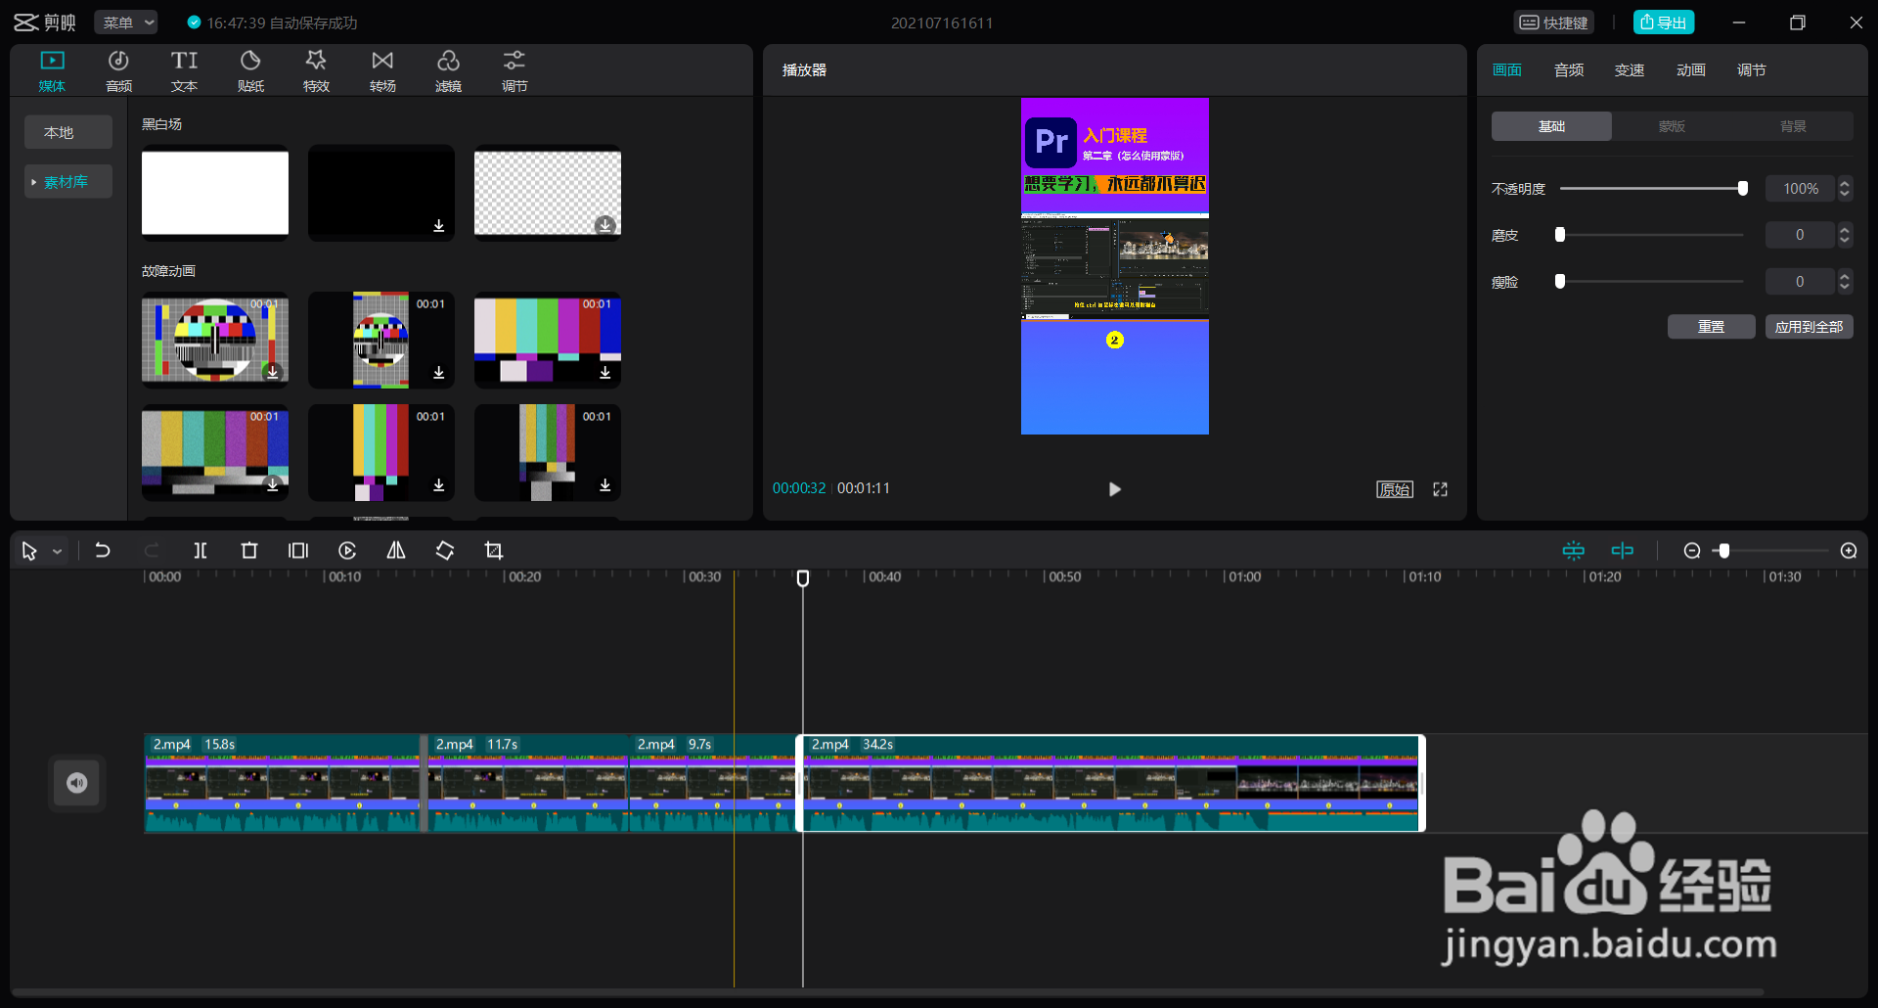Switch to the 变速 speed tab
1878x1008 pixels.
[x=1630, y=70]
